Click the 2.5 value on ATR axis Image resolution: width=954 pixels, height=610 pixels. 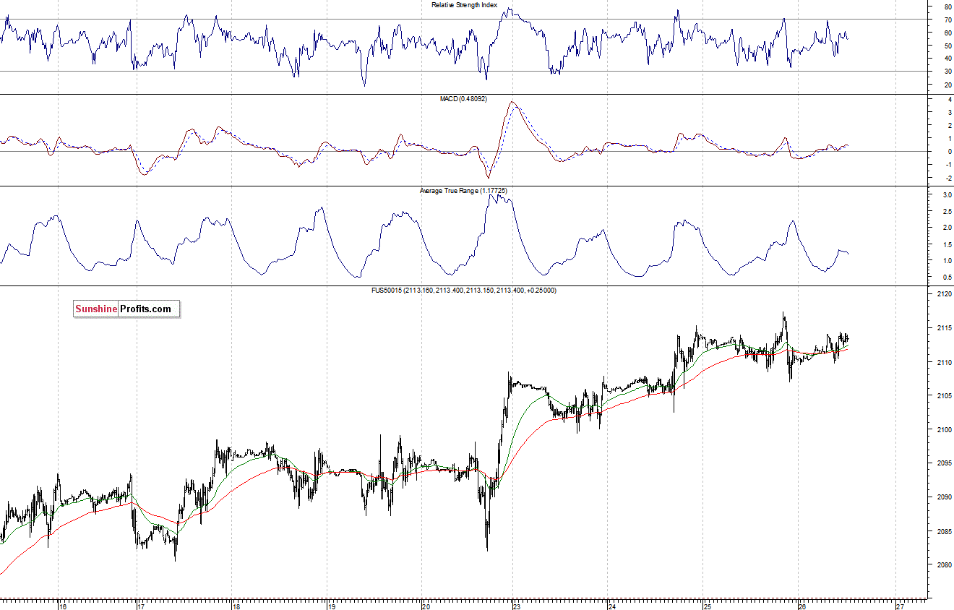(x=946, y=212)
